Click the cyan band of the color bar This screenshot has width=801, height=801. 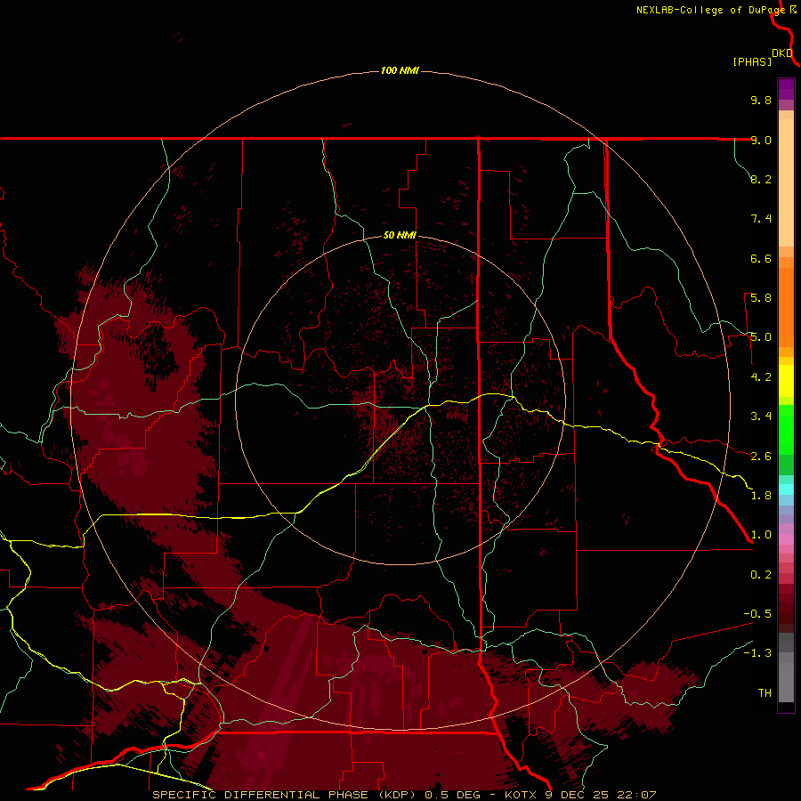click(786, 489)
